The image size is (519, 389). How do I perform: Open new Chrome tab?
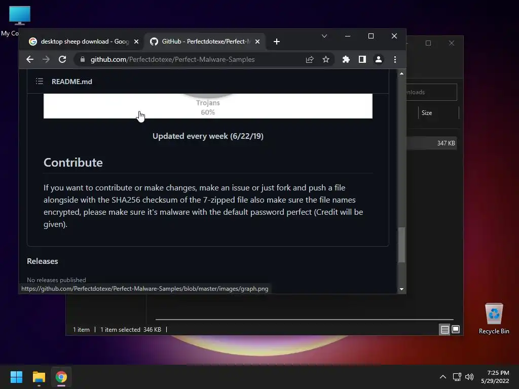point(277,42)
